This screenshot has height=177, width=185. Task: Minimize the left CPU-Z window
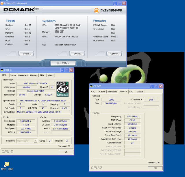(62, 70)
